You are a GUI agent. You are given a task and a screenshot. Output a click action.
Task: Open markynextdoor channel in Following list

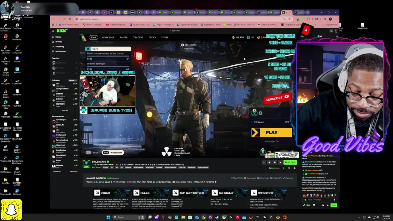click(x=64, y=89)
